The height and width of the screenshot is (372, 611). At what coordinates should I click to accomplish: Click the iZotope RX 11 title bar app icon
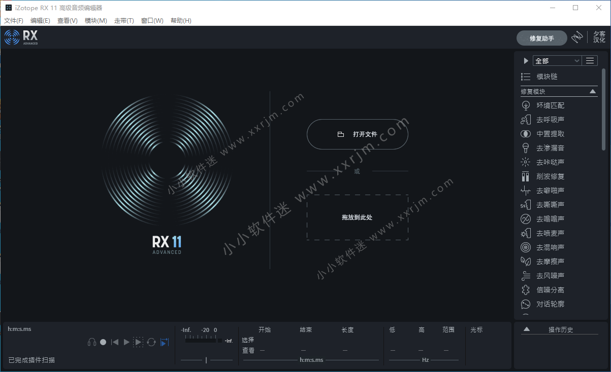click(x=9, y=8)
